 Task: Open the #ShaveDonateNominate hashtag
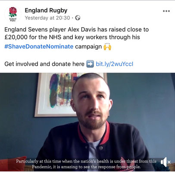point(39,47)
